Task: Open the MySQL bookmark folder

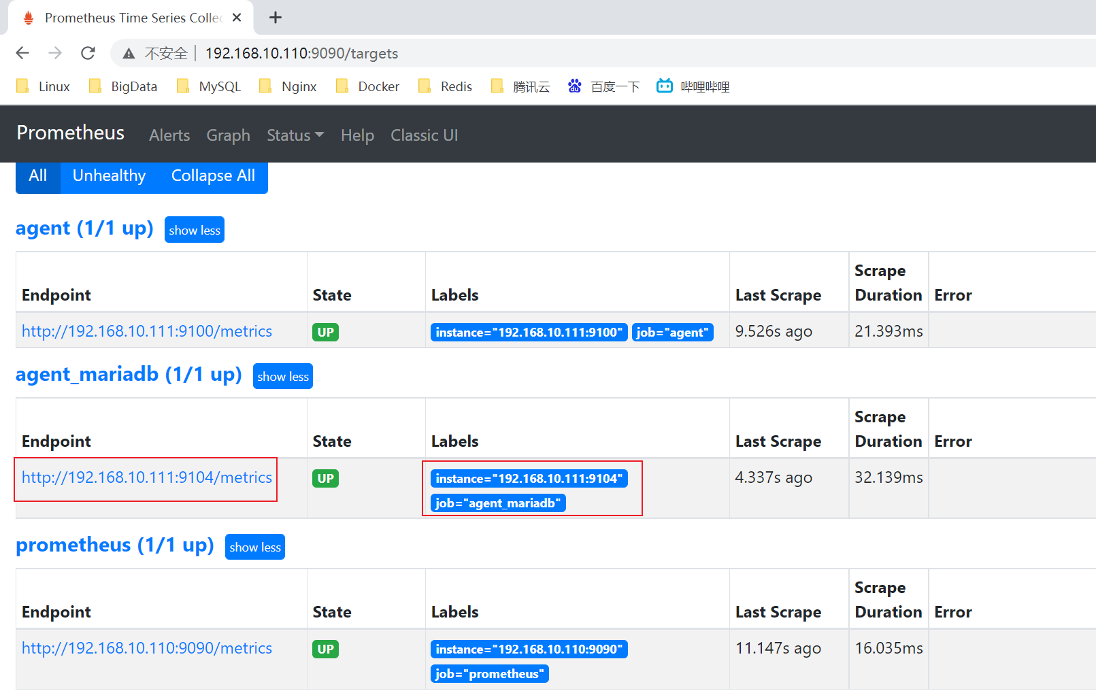Action: [x=208, y=86]
